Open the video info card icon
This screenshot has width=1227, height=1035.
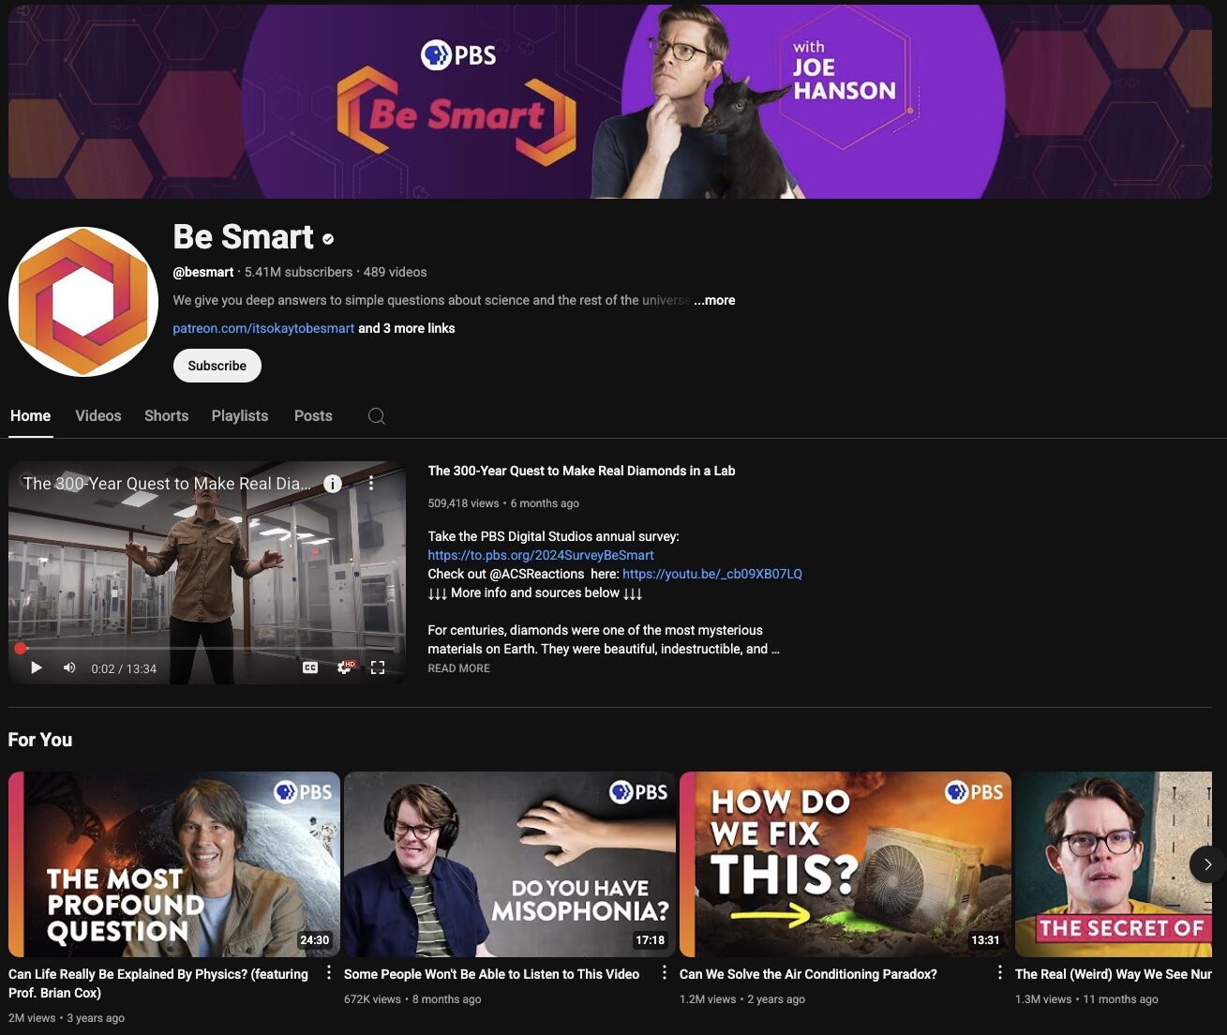(x=332, y=484)
